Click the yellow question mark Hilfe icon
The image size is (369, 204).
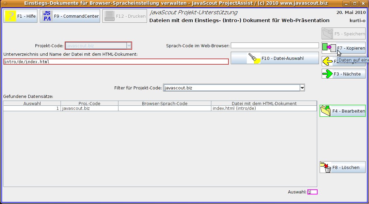(11, 16)
